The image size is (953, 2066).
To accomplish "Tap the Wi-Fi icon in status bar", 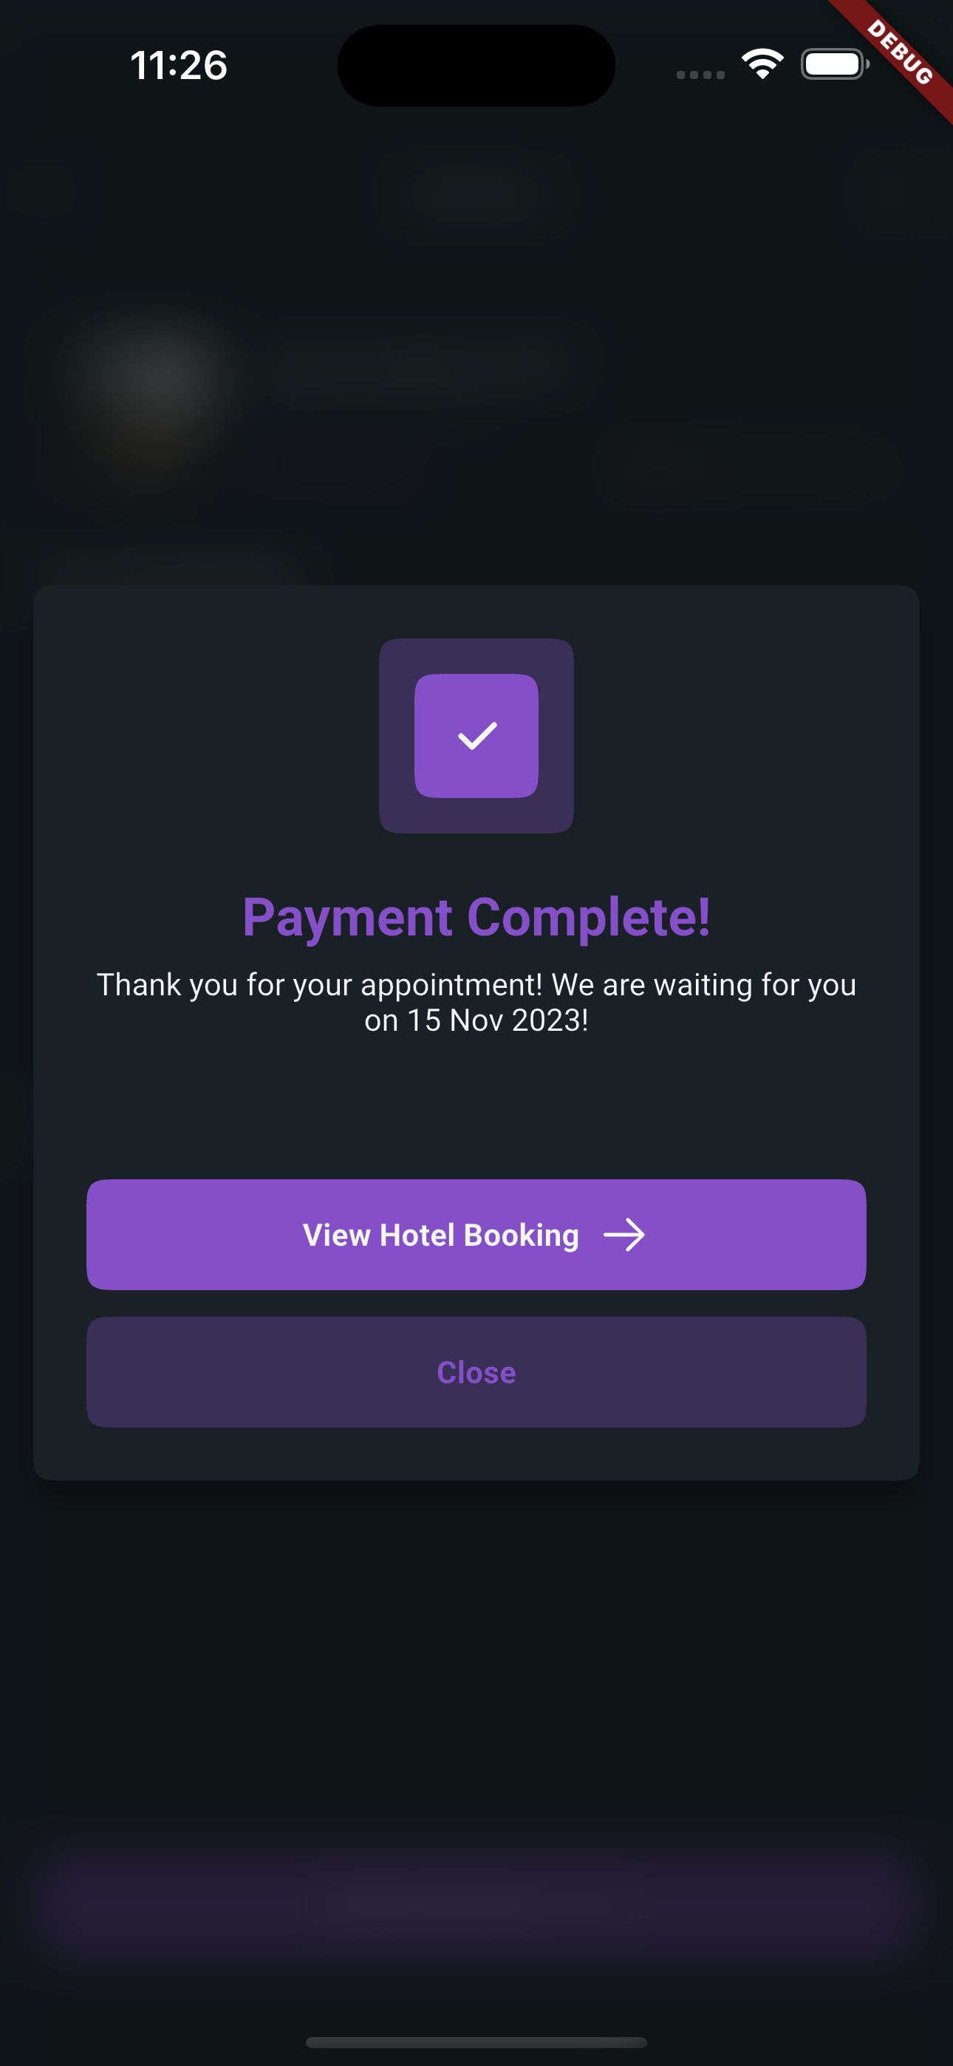I will coord(762,64).
